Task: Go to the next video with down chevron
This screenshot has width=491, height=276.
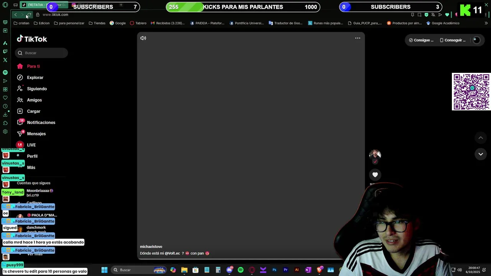Action: click(x=481, y=154)
